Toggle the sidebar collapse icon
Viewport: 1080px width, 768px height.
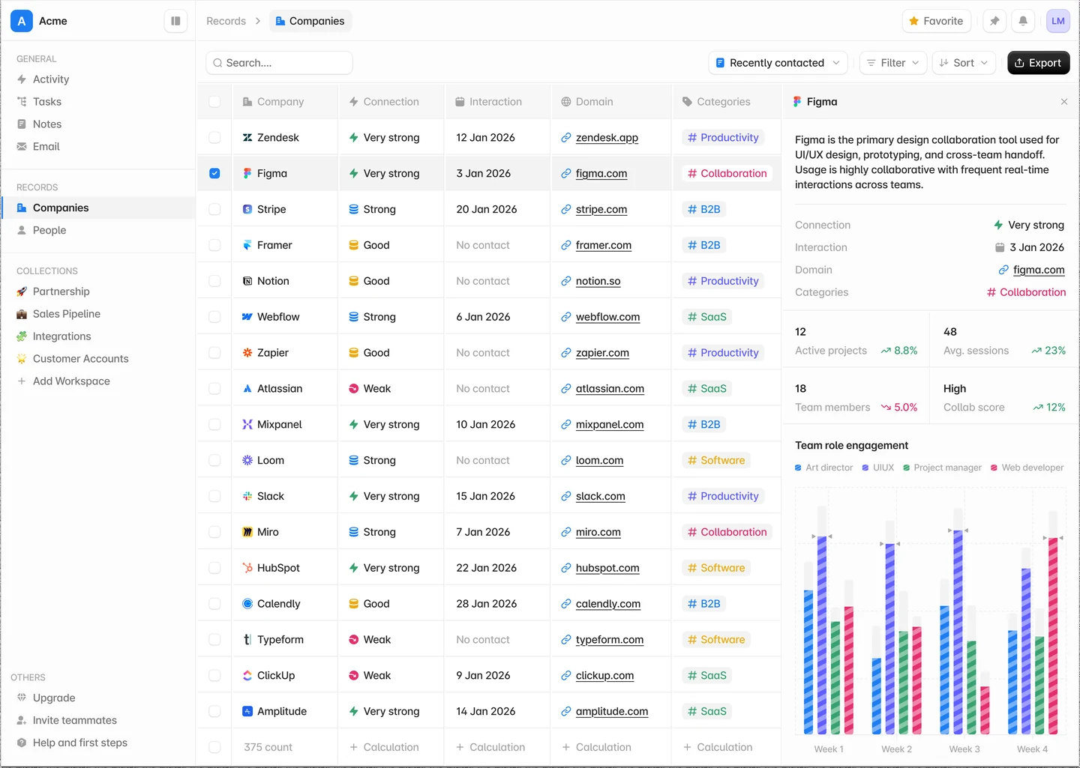(x=175, y=21)
